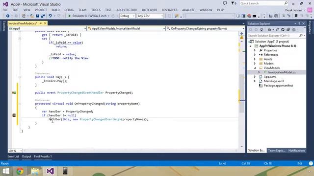
Task: Open the Toolbox side panel
Action: point(3,26)
